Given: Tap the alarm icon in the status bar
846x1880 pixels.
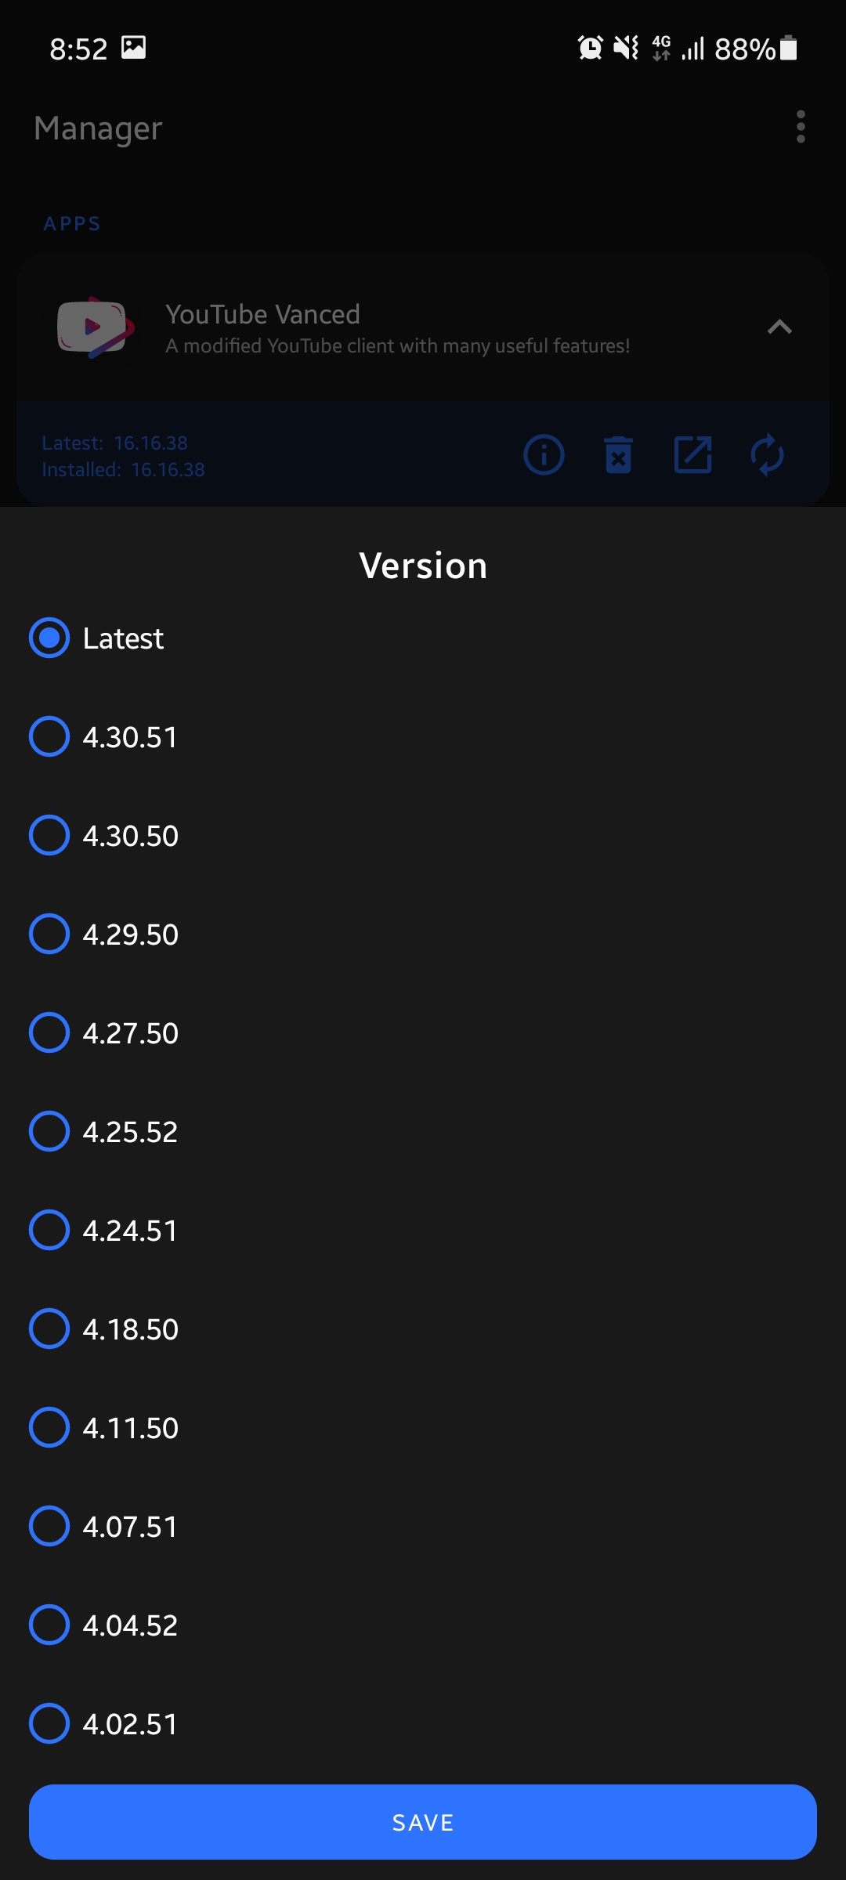Looking at the screenshot, I should point(589,49).
